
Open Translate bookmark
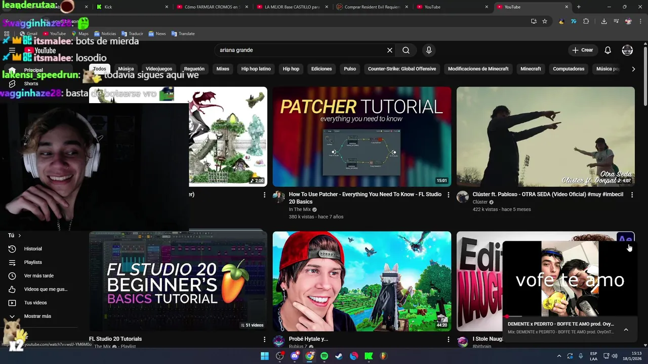point(183,33)
